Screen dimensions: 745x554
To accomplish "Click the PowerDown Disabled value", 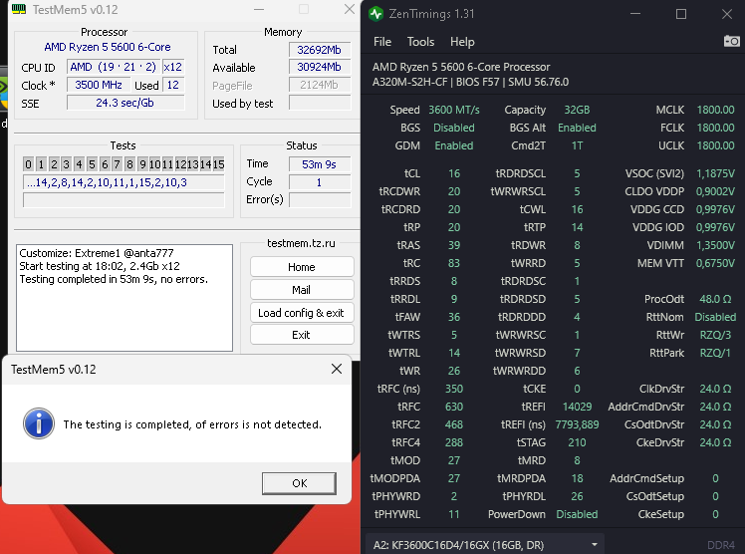I will 577,514.
